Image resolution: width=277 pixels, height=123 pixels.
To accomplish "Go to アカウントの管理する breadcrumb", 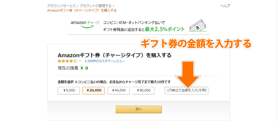I will [x=96, y=6].
